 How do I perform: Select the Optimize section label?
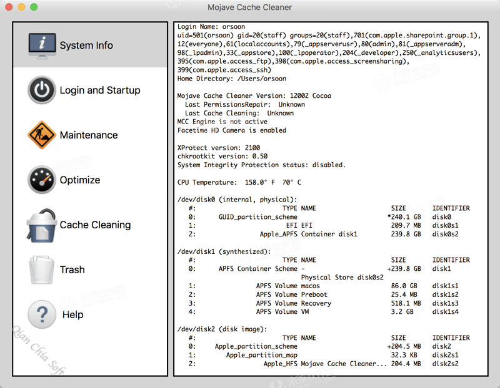point(80,180)
